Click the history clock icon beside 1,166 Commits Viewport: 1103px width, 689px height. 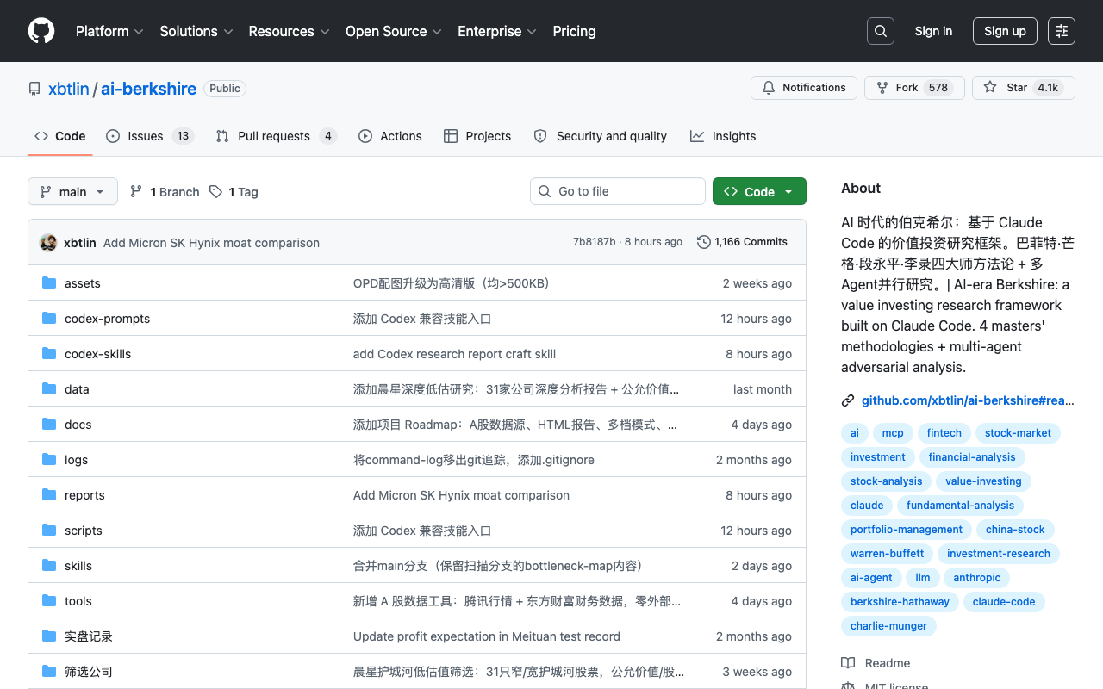tap(704, 242)
